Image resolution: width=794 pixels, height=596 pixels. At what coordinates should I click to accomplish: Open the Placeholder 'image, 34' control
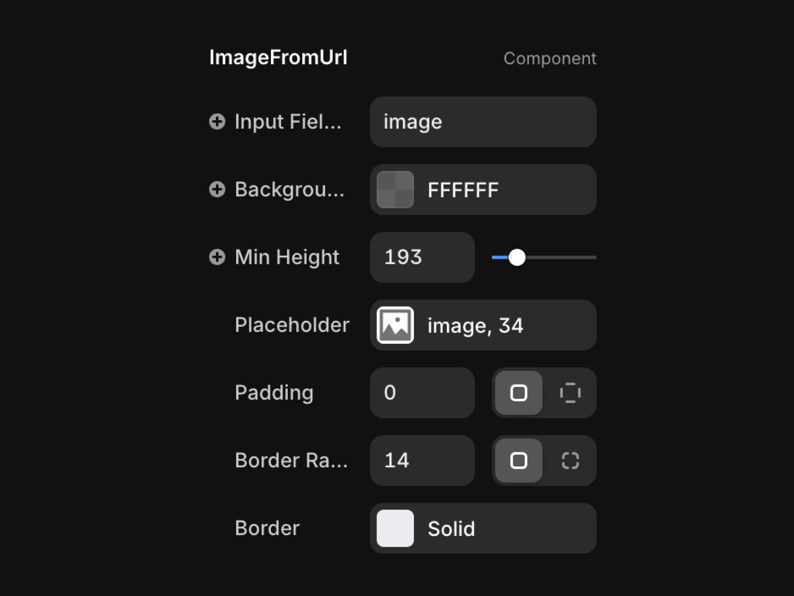pyautogui.click(x=483, y=325)
